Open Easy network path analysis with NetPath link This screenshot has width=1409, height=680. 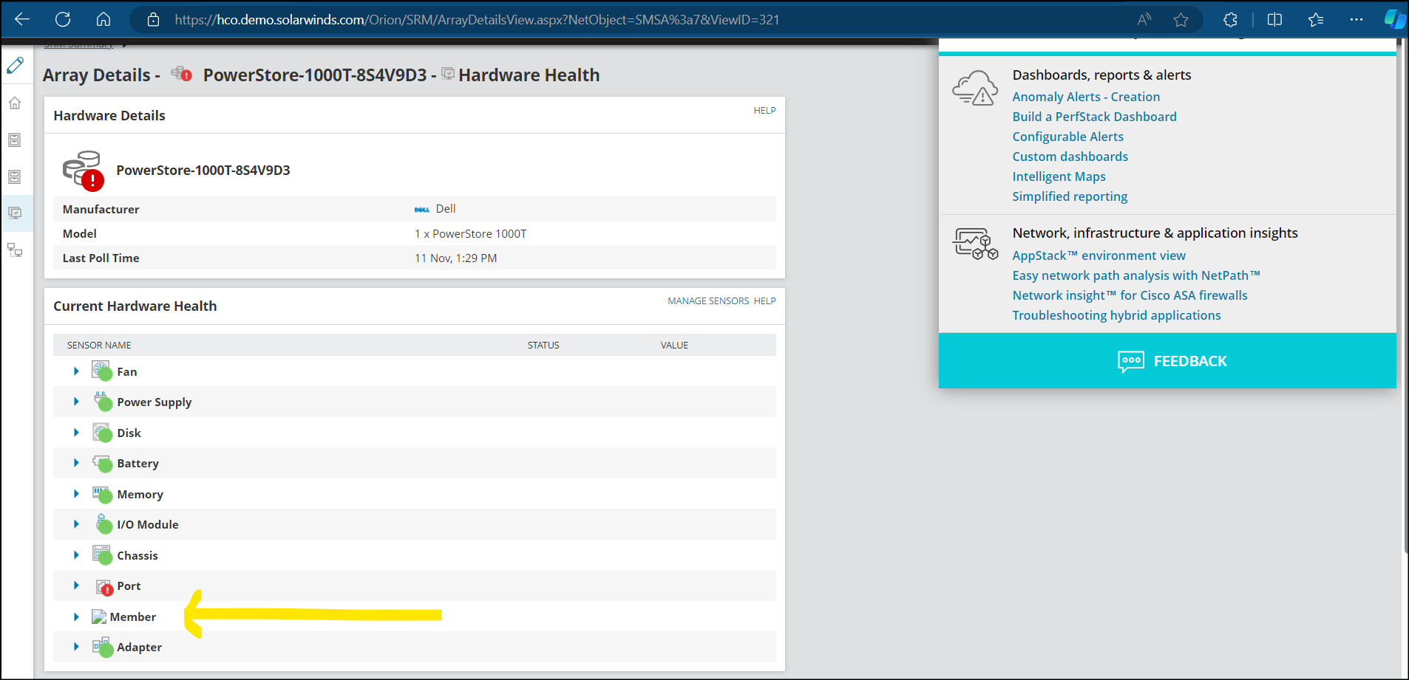pos(1136,275)
